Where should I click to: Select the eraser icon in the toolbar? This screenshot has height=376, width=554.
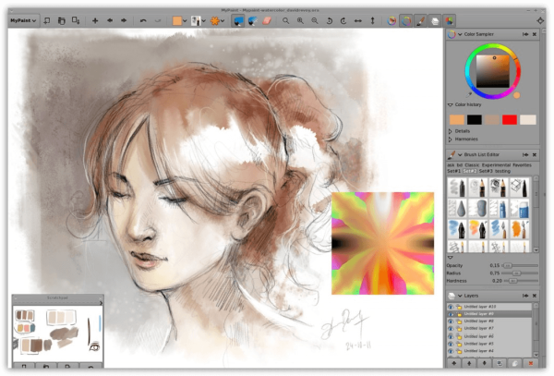click(268, 19)
